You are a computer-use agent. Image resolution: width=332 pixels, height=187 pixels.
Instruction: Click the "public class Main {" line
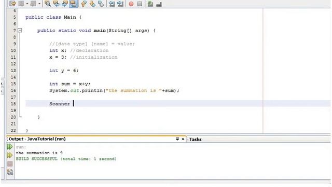coord(53,17)
